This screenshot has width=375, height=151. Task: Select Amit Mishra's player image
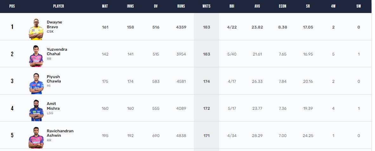pos(36,110)
